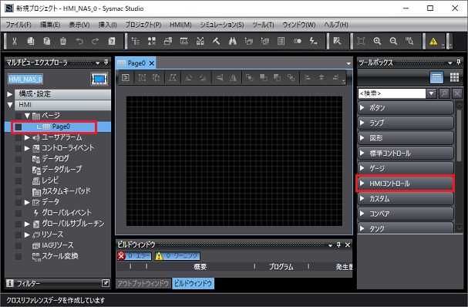This screenshot has height=307, width=468.
Task: Click the align left icon in page toolbar
Action: pos(307,78)
